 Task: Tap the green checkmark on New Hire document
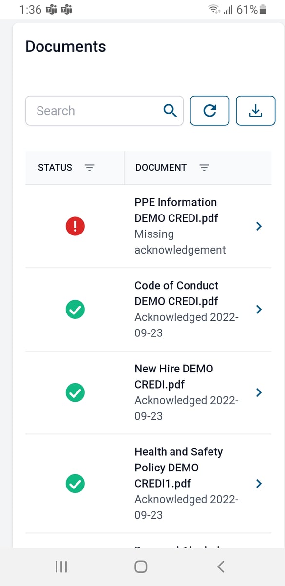[75, 392]
